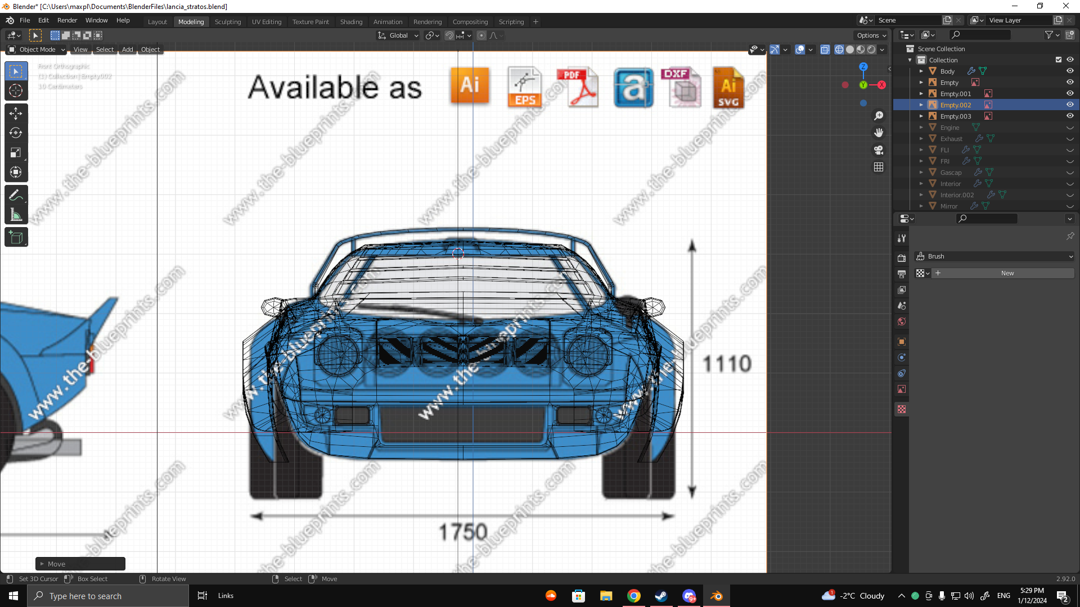Open the Object Mode dropdown

(37, 49)
